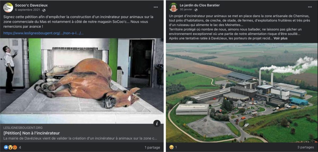
Task: Click the globe privacy icon beside 6 septembre 2021
Action: point(44,10)
